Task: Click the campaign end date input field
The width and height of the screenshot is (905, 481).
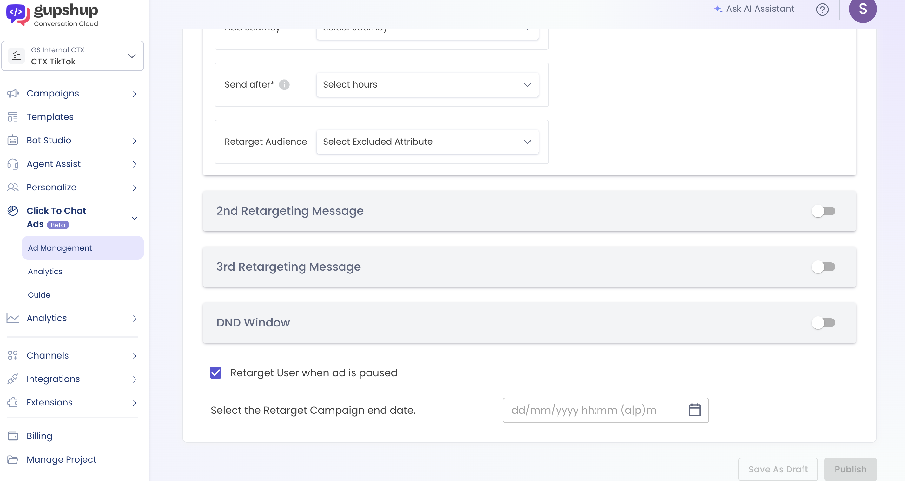Action: pyautogui.click(x=594, y=410)
